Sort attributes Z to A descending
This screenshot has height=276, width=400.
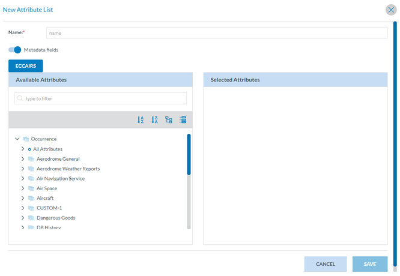click(154, 120)
